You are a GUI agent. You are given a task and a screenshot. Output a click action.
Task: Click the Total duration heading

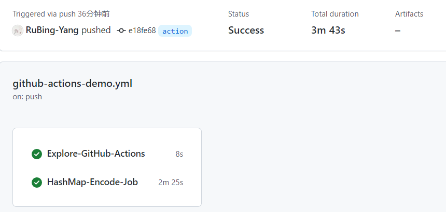click(x=335, y=14)
